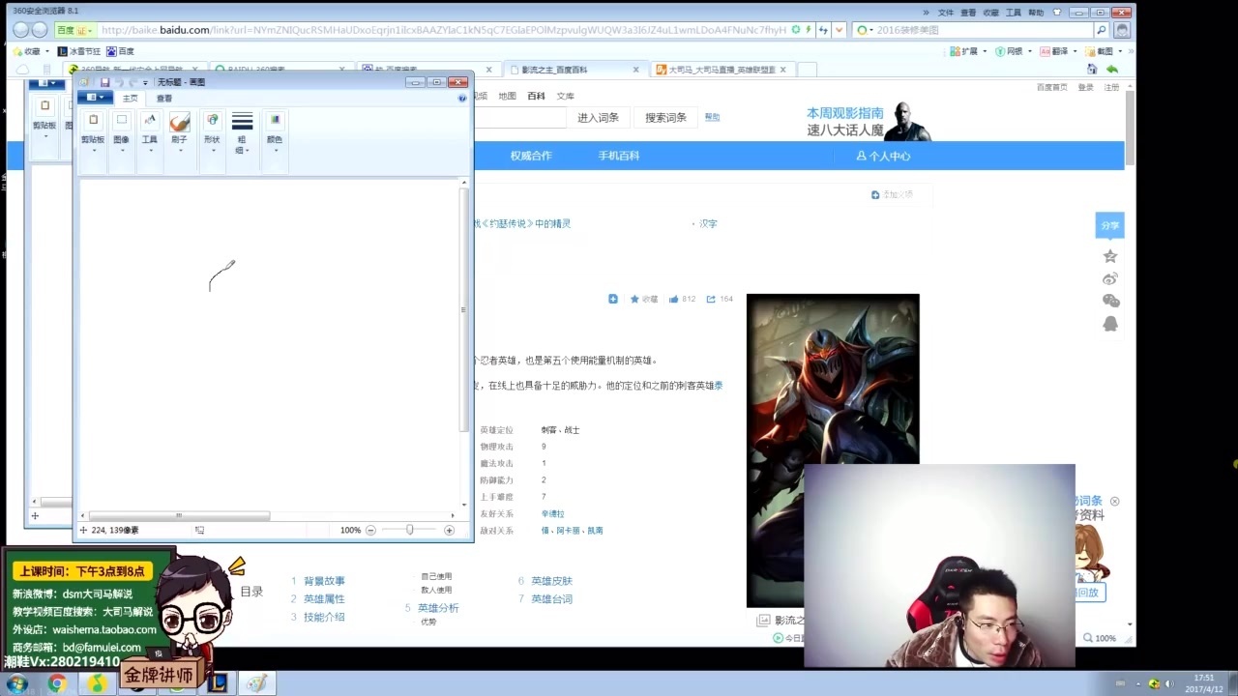Click the 分享 share button on sidebar
The height and width of the screenshot is (696, 1238).
point(1109,225)
